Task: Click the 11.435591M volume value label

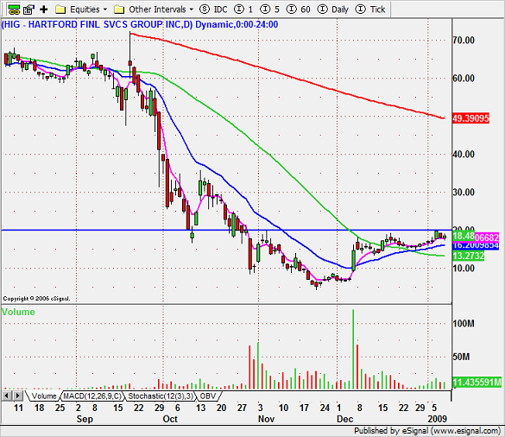Action: pos(477,383)
